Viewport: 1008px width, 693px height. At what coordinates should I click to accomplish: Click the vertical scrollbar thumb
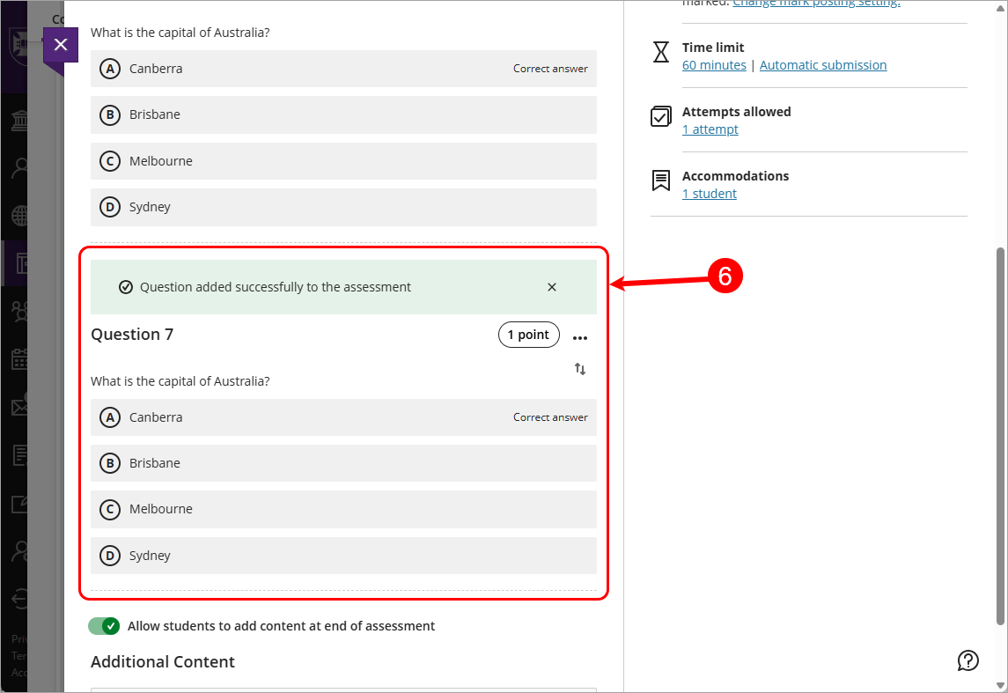(1000, 436)
